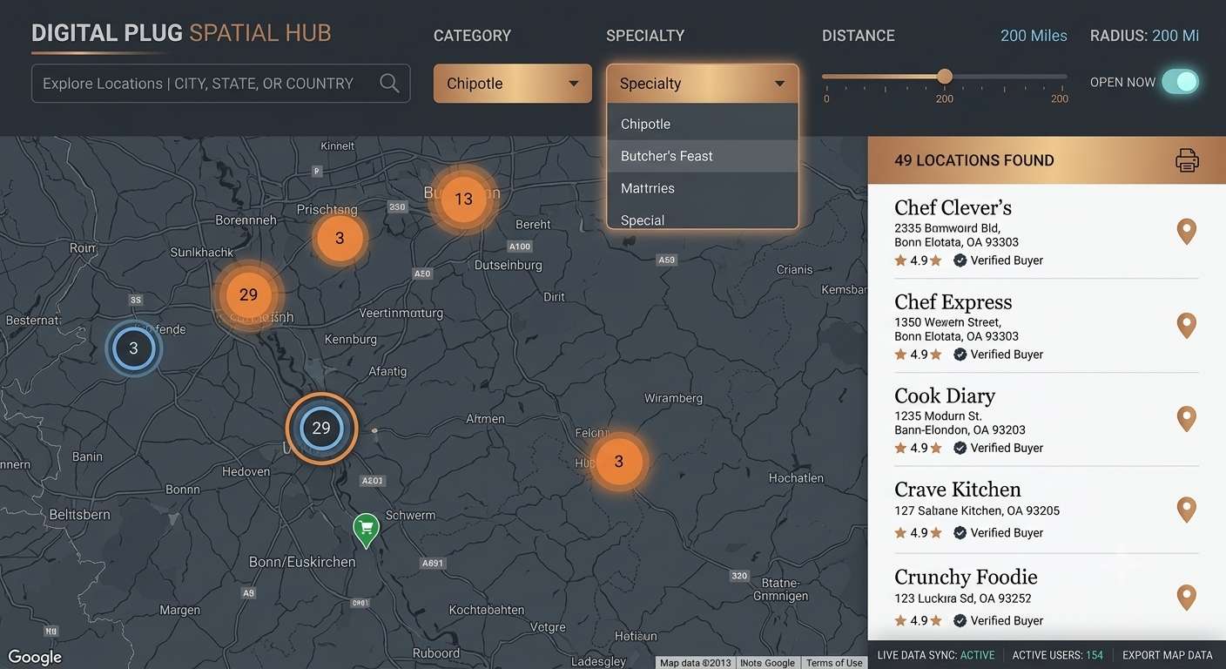Click in the Explore Locations search field
The height and width of the screenshot is (669, 1226).
220,84
